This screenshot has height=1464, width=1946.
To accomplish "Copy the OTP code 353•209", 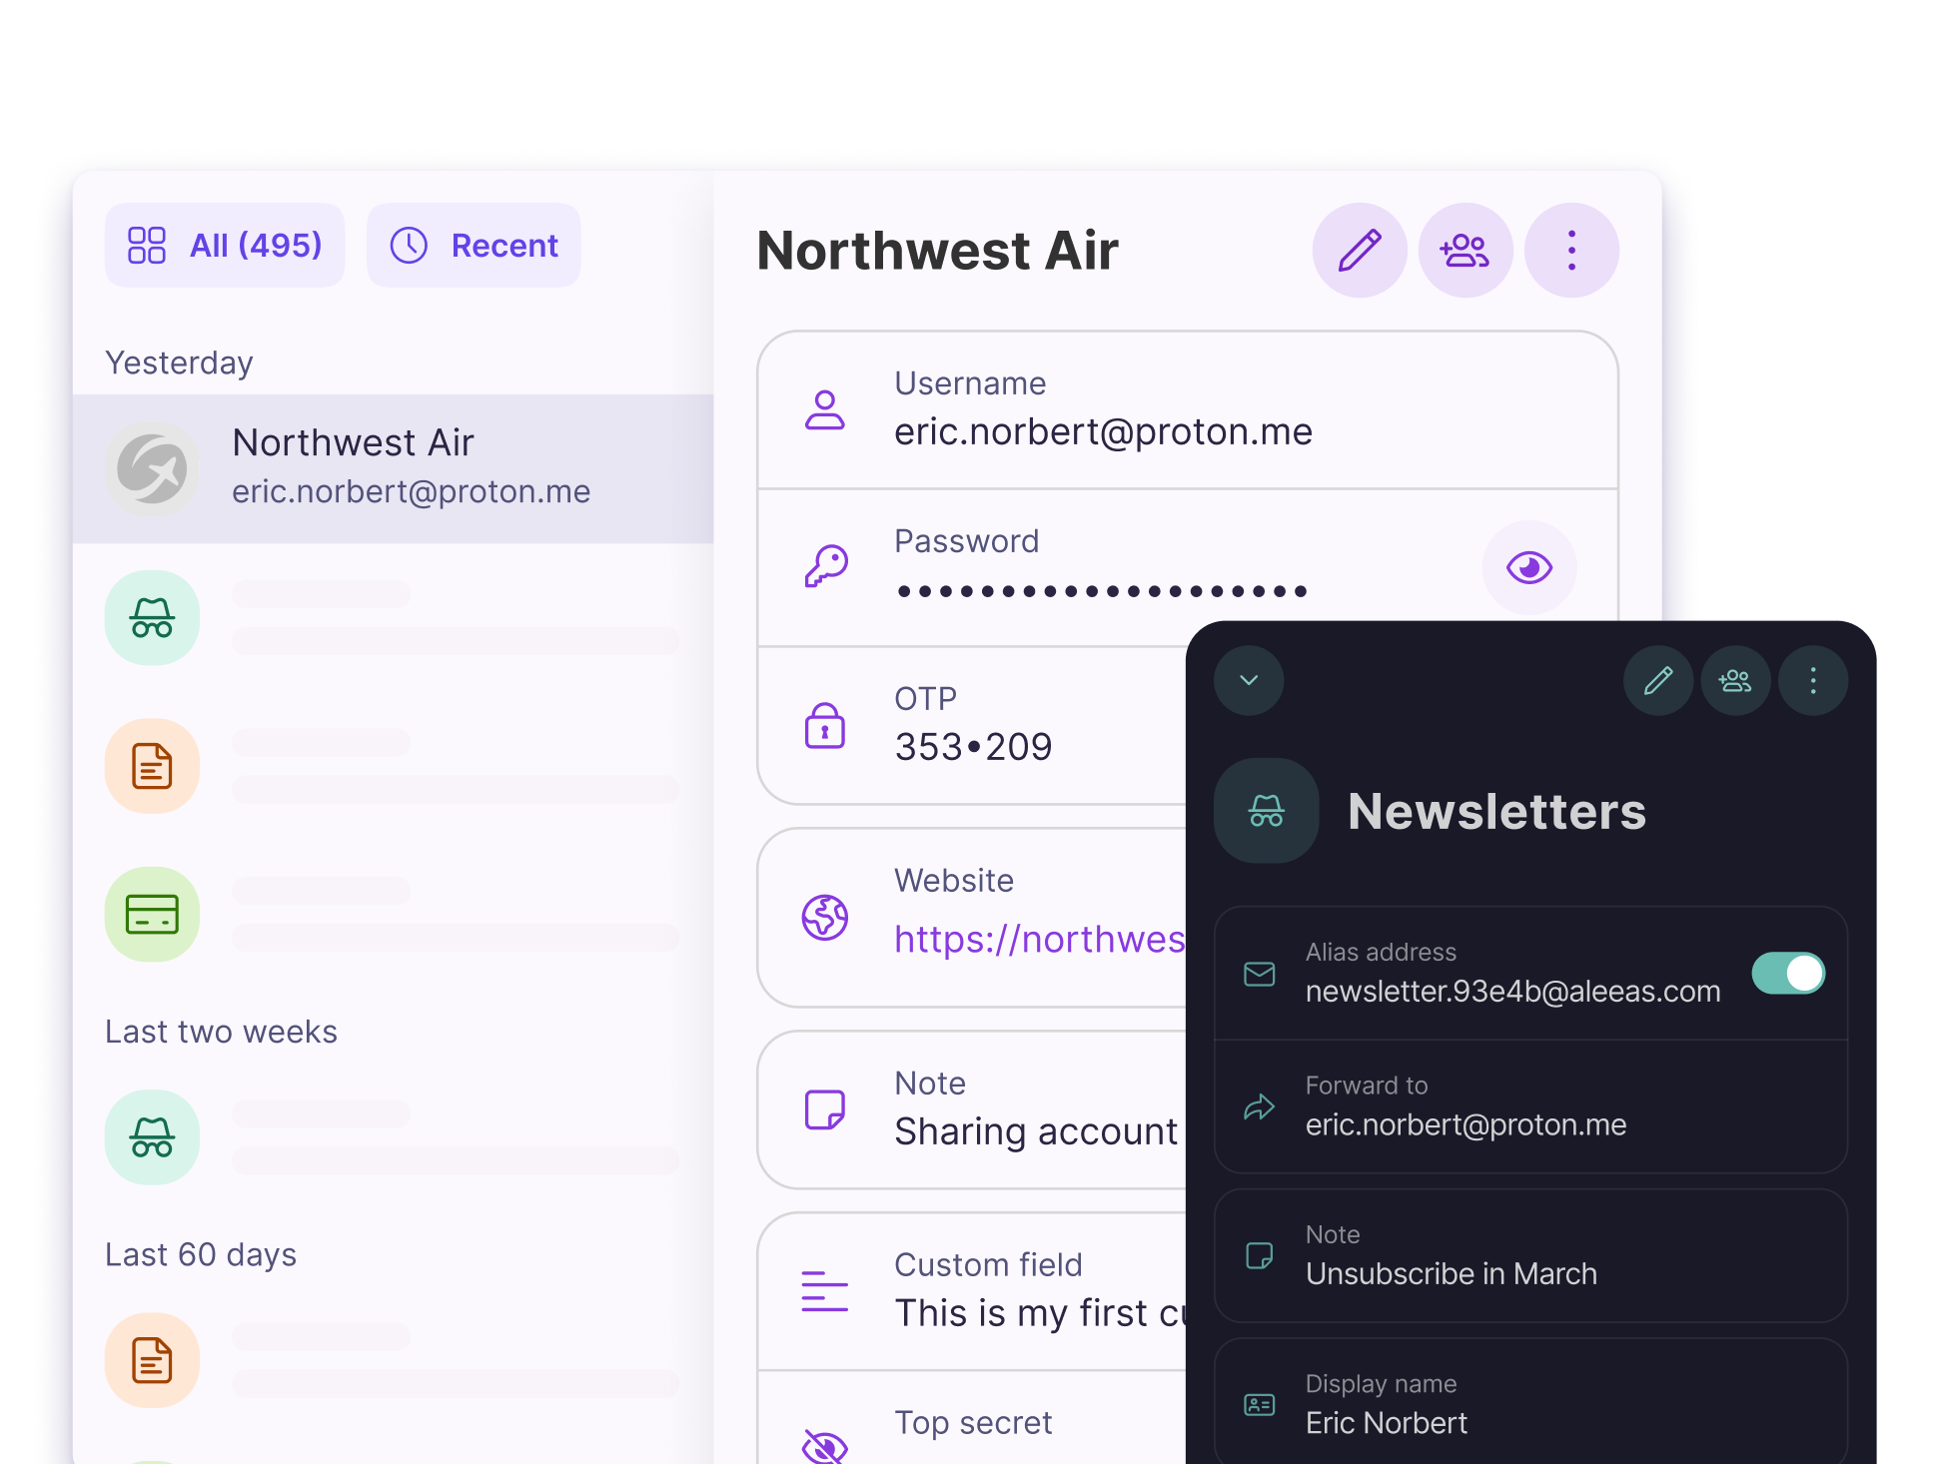I will click(x=973, y=747).
